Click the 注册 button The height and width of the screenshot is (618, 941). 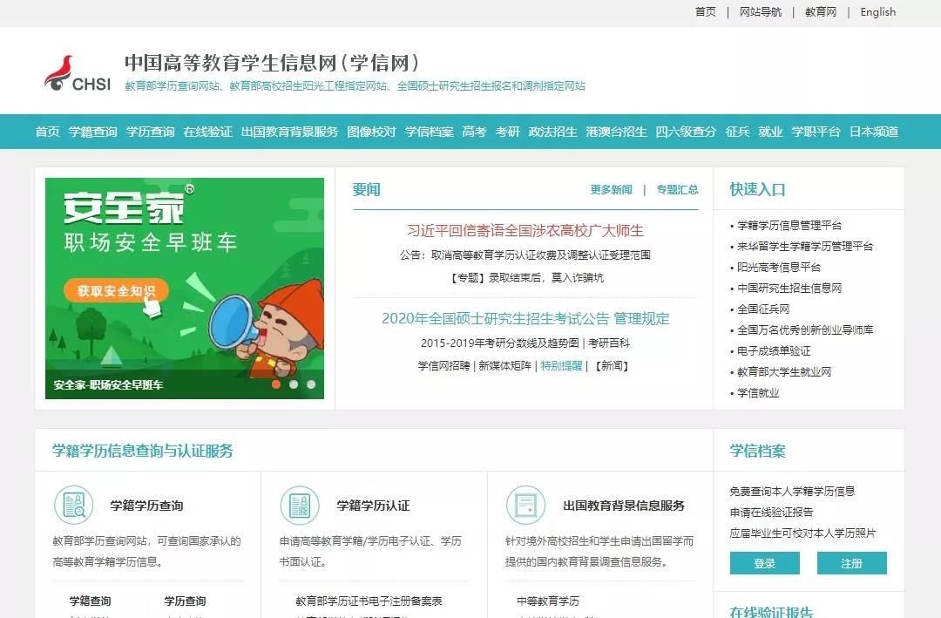click(x=851, y=563)
